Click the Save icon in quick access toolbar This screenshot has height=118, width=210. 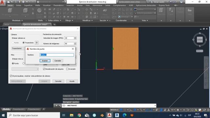click(16, 2)
